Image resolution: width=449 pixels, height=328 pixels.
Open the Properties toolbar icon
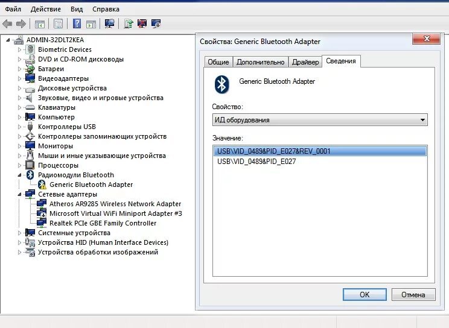58,24
